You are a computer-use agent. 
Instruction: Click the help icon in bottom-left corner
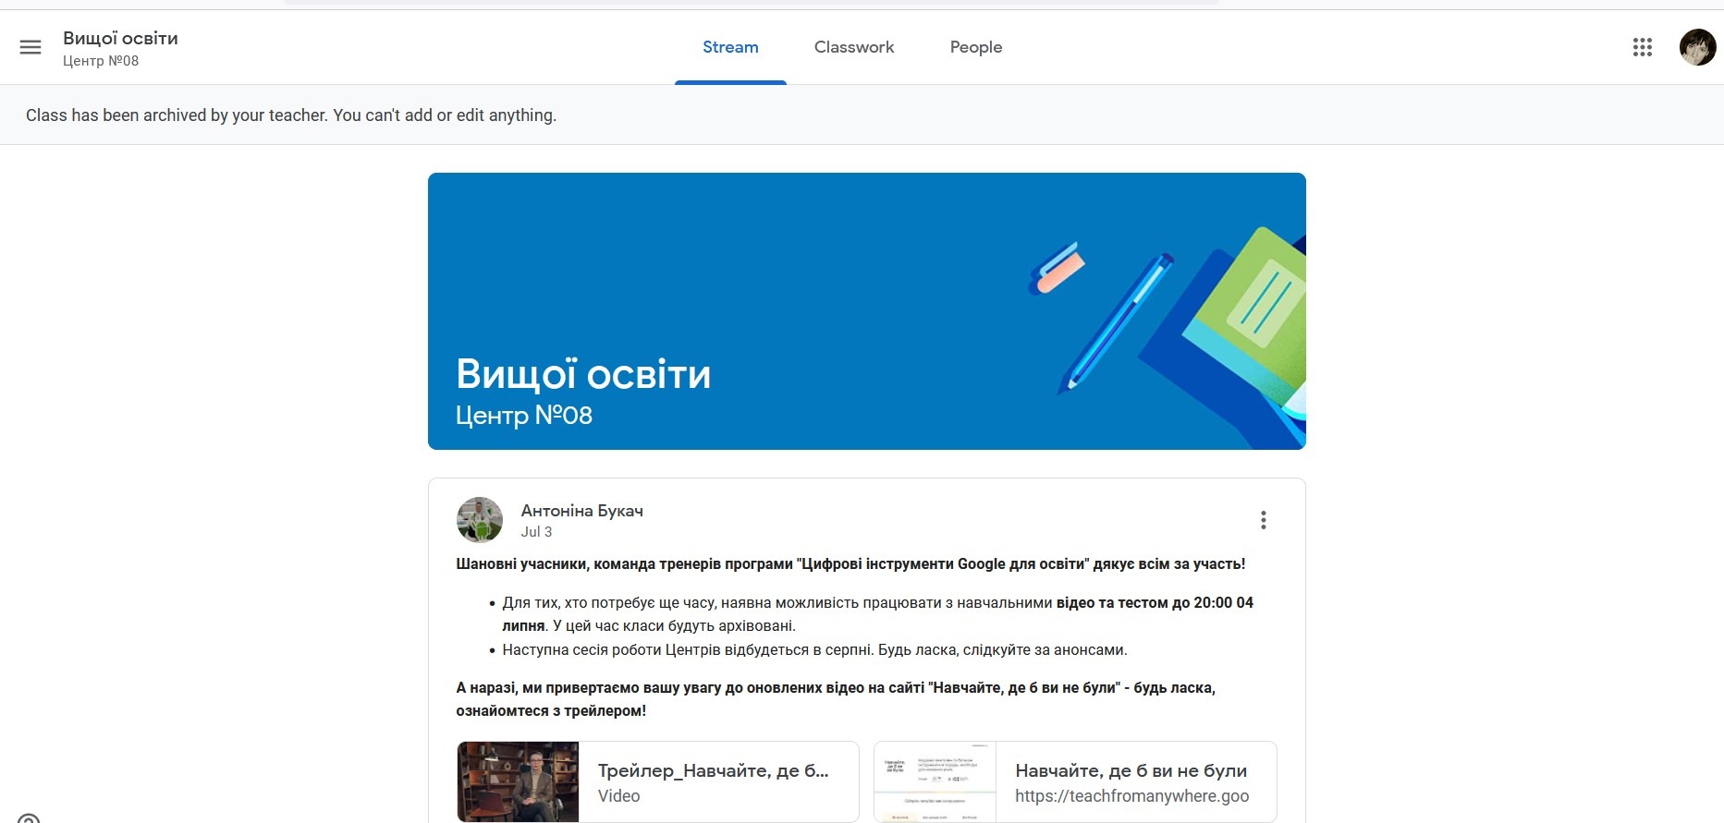(29, 818)
